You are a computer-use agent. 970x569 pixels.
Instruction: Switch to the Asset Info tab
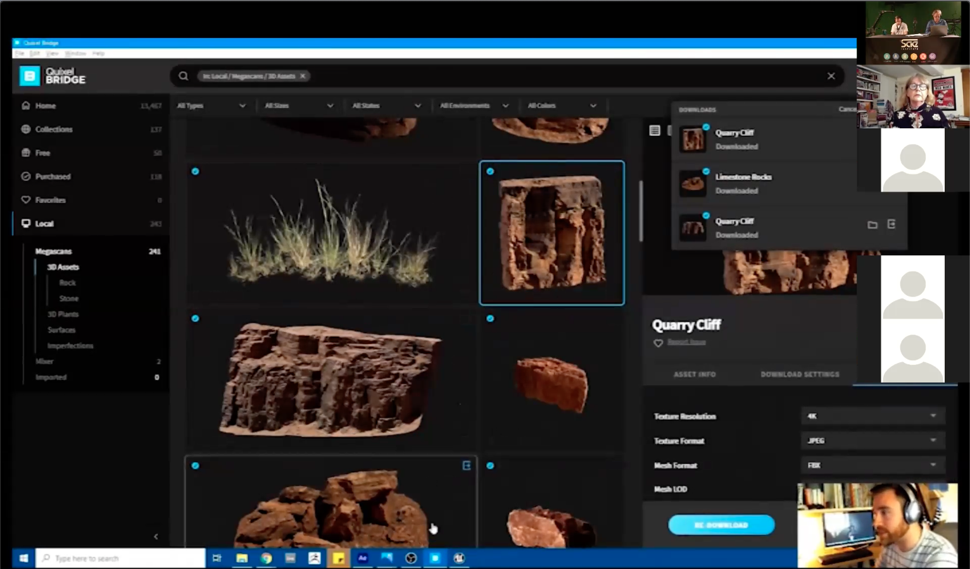pos(695,374)
